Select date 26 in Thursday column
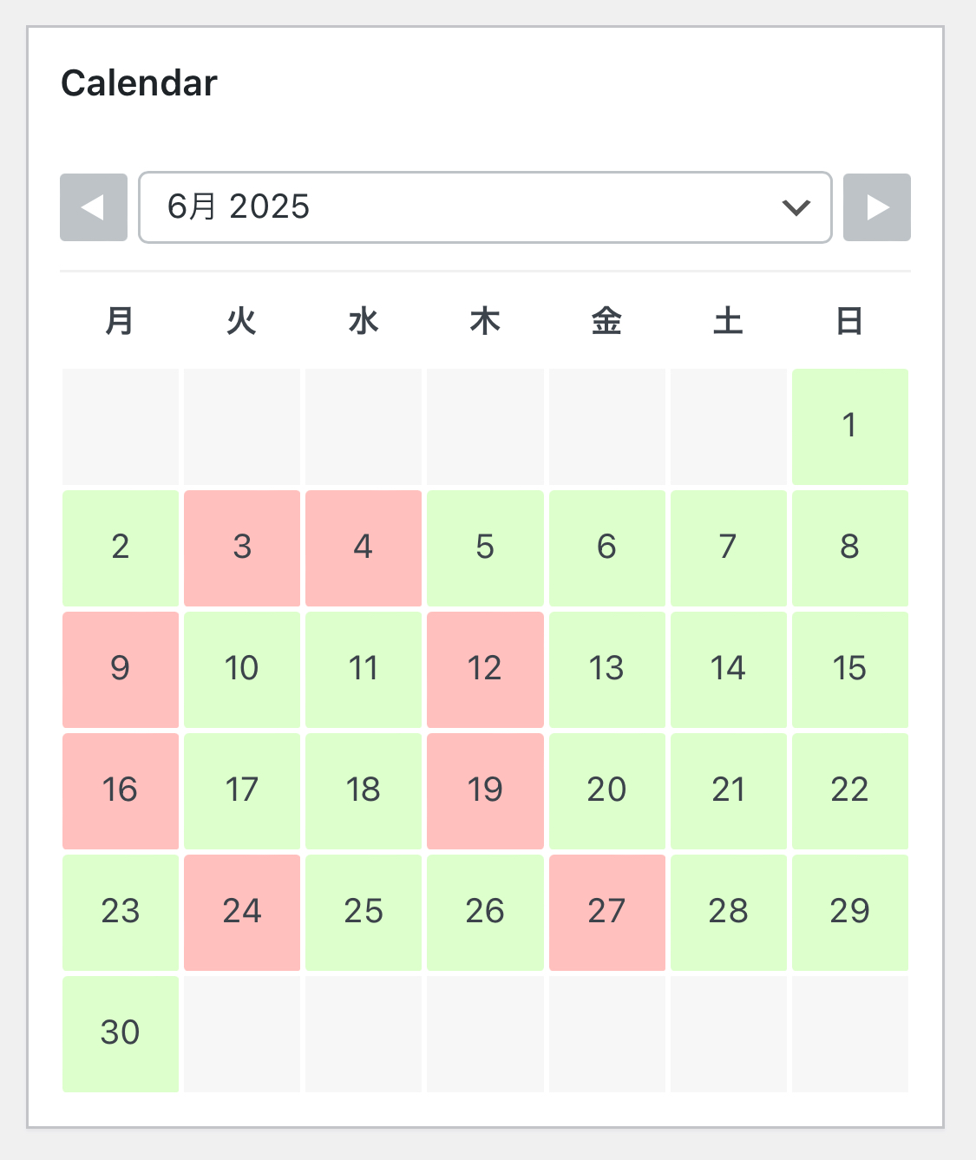The width and height of the screenshot is (976, 1160). pos(485,913)
